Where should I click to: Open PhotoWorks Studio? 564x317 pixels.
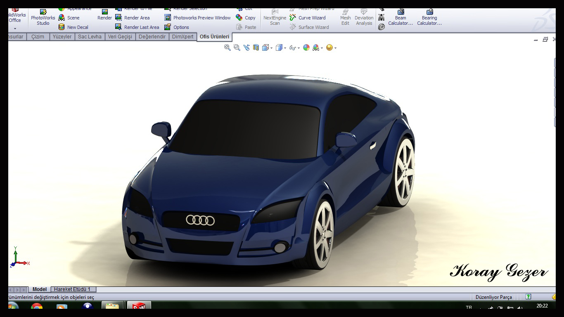point(43,18)
